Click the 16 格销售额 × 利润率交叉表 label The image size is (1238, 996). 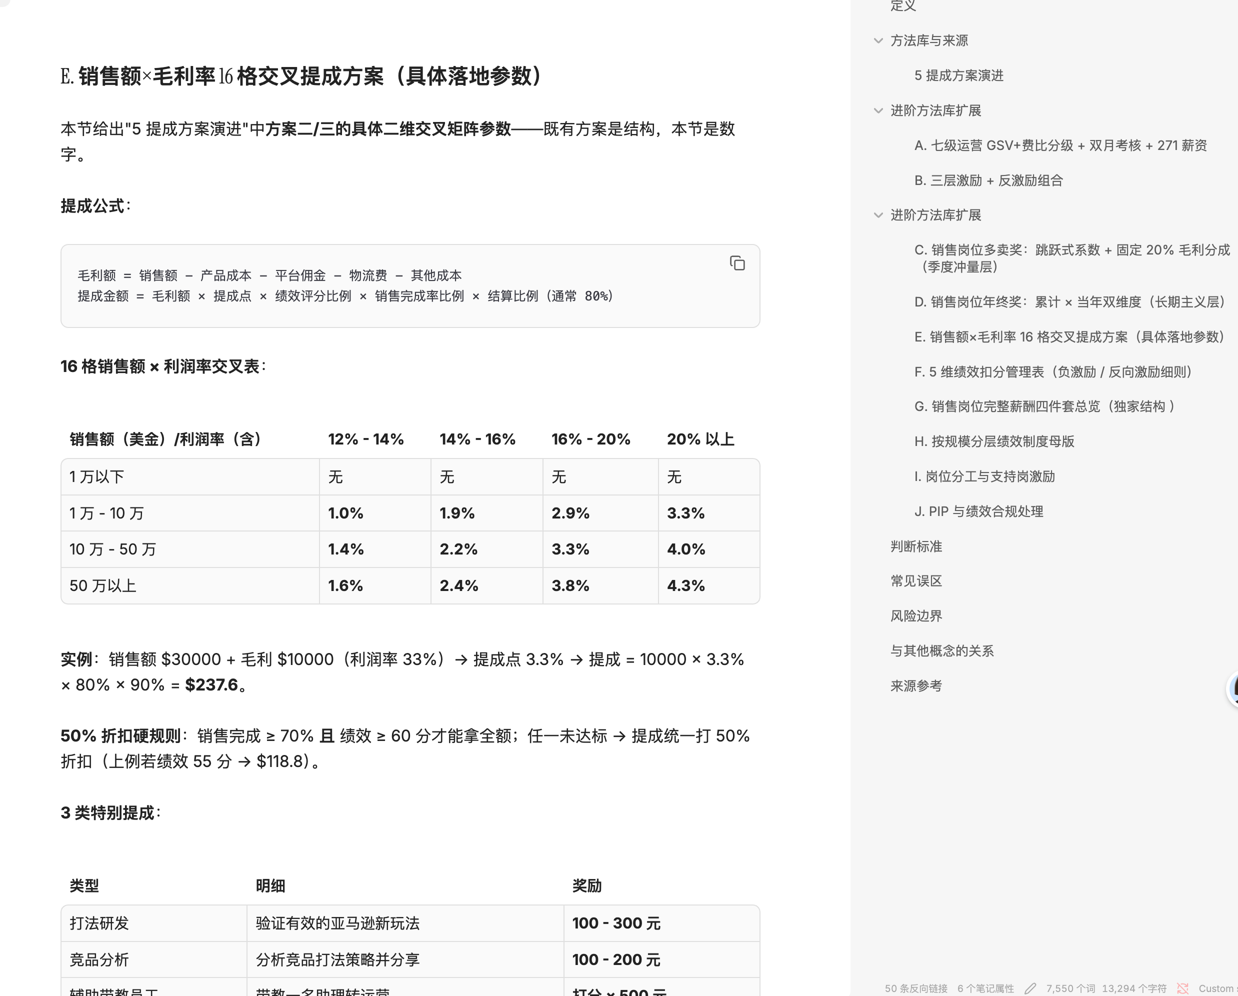tap(160, 366)
